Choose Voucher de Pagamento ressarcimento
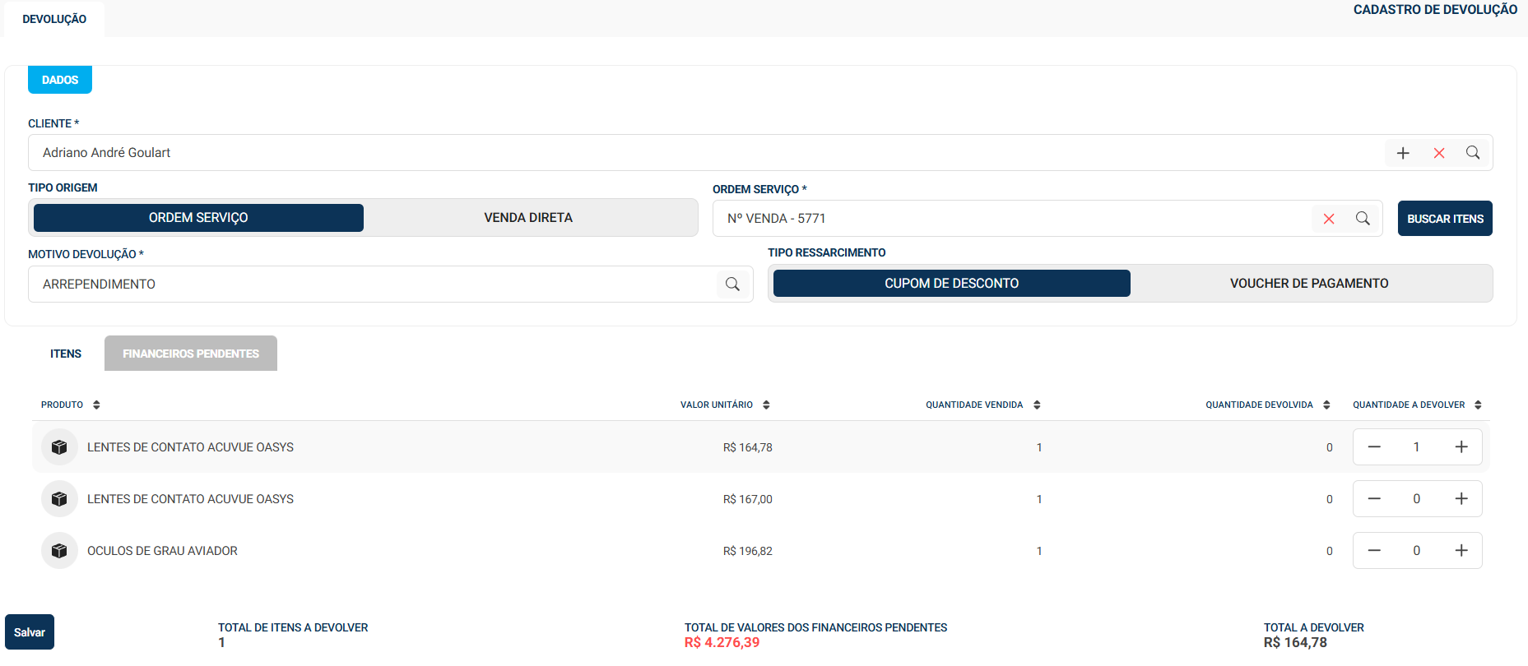This screenshot has height=666, width=1528. click(1309, 284)
